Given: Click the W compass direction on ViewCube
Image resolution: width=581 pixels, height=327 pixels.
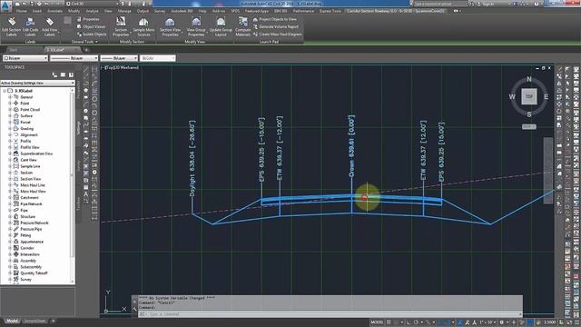Looking at the screenshot, I should click(512, 97).
